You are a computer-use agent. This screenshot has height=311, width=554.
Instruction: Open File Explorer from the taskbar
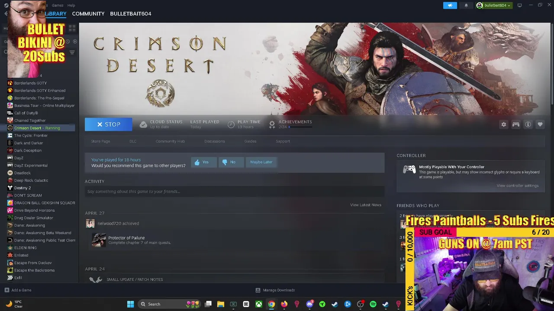220,304
